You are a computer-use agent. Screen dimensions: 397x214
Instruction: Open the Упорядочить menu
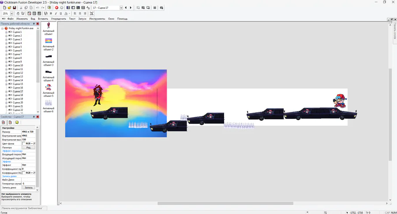click(59, 18)
